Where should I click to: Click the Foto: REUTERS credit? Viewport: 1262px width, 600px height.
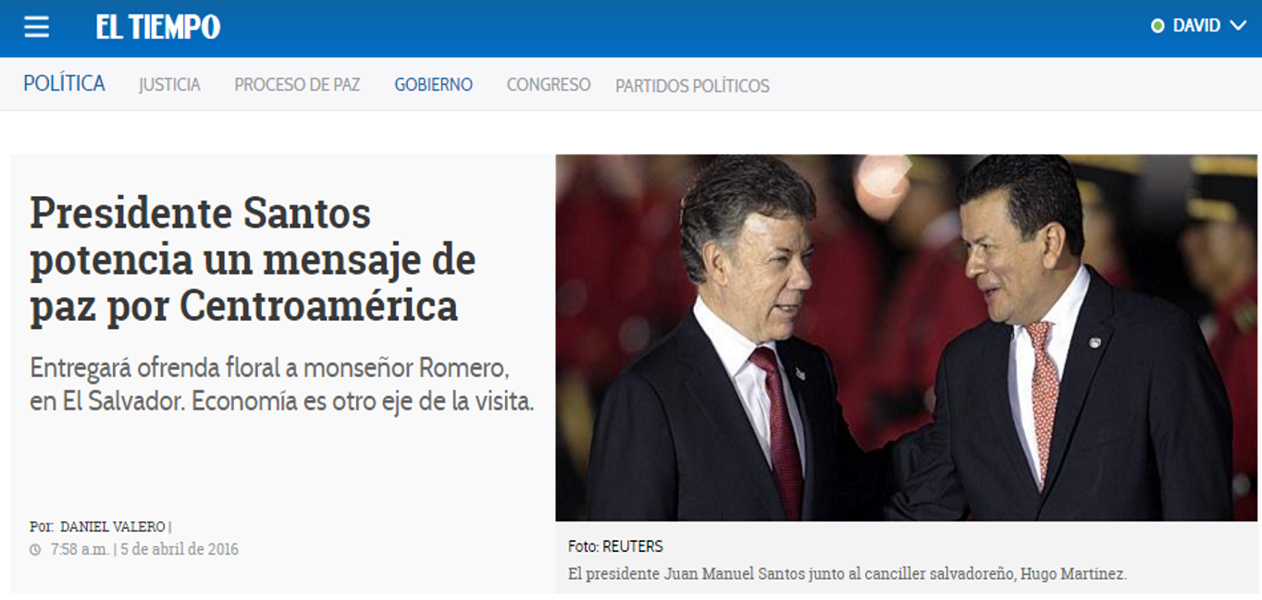pos(615,546)
